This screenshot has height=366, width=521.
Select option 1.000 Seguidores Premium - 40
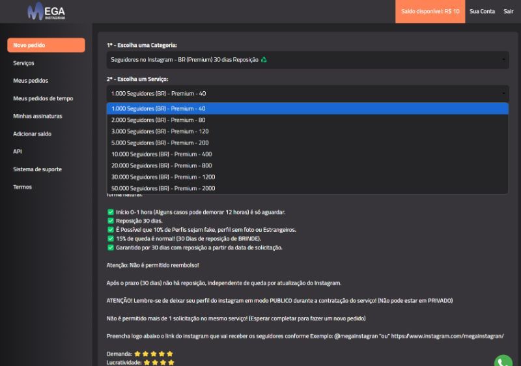click(x=307, y=109)
